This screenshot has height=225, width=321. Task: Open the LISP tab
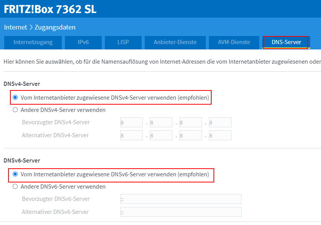[x=123, y=43]
